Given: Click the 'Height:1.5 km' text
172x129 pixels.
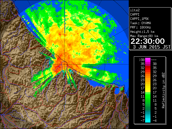Looking at the screenshot, I should 142,32.
